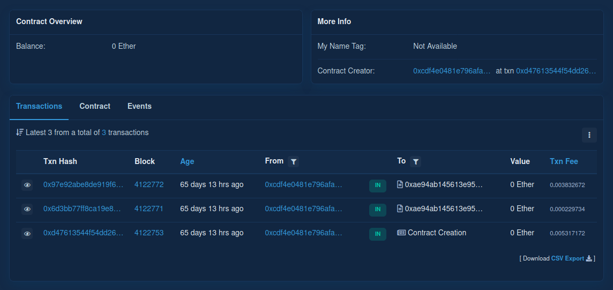The image size is (613, 290).
Task: Preview transaction 0x6d3bb77ff8ca19e8 with eye icon
Action: tap(27, 209)
